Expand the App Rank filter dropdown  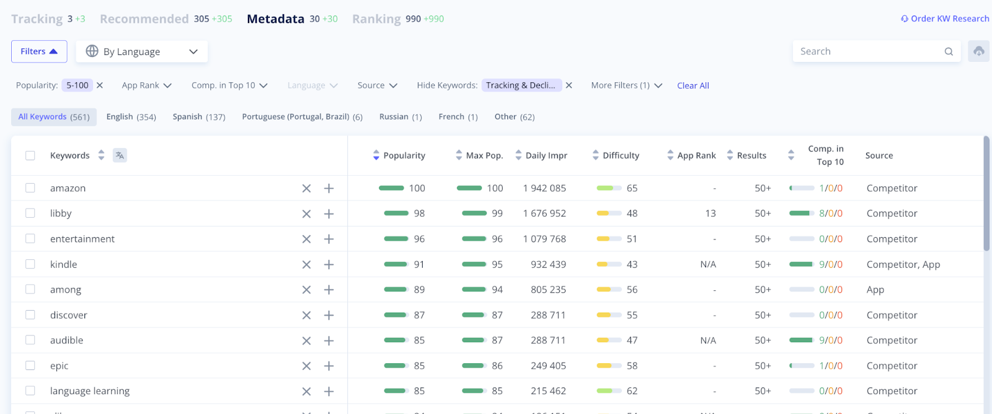(146, 85)
